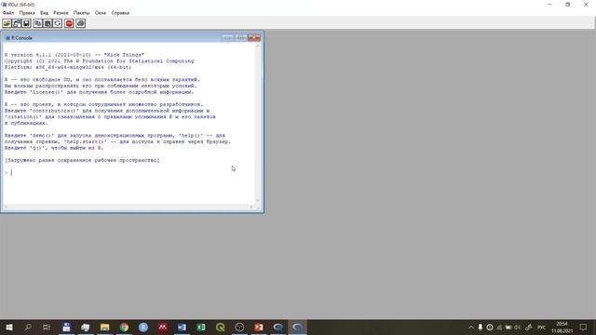The height and width of the screenshot is (335, 596).
Task: Click the R Console horizontal scrollbar
Action: 129,207
